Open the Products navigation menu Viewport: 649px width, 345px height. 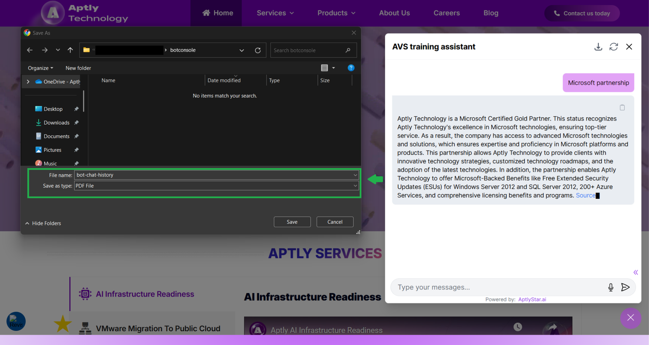pyautogui.click(x=336, y=13)
